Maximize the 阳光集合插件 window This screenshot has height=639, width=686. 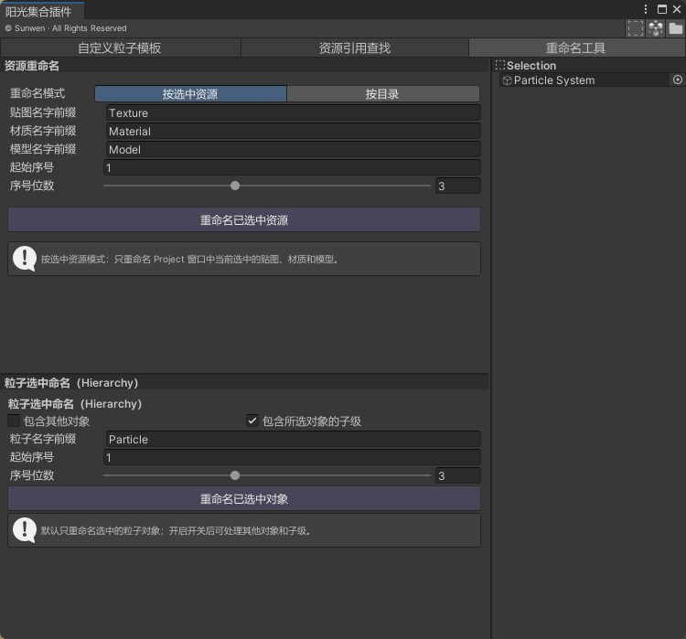click(662, 9)
